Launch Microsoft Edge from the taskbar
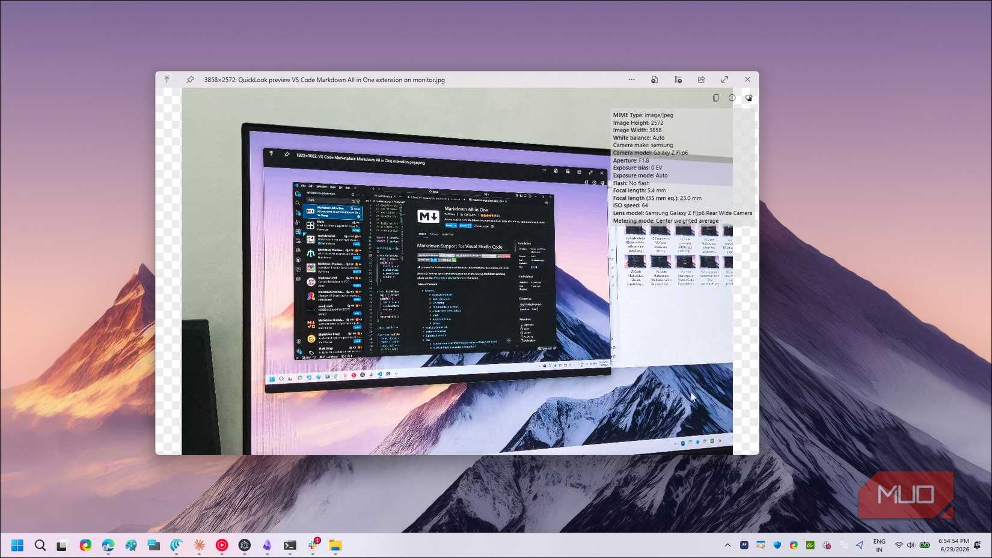The height and width of the screenshot is (558, 992). pos(108,545)
